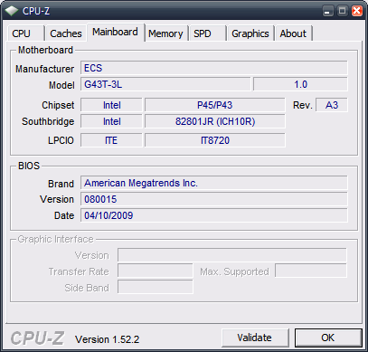The height and width of the screenshot is (352, 368).
Task: Click the BIOS date 04/10/2009
Action: tap(214, 215)
